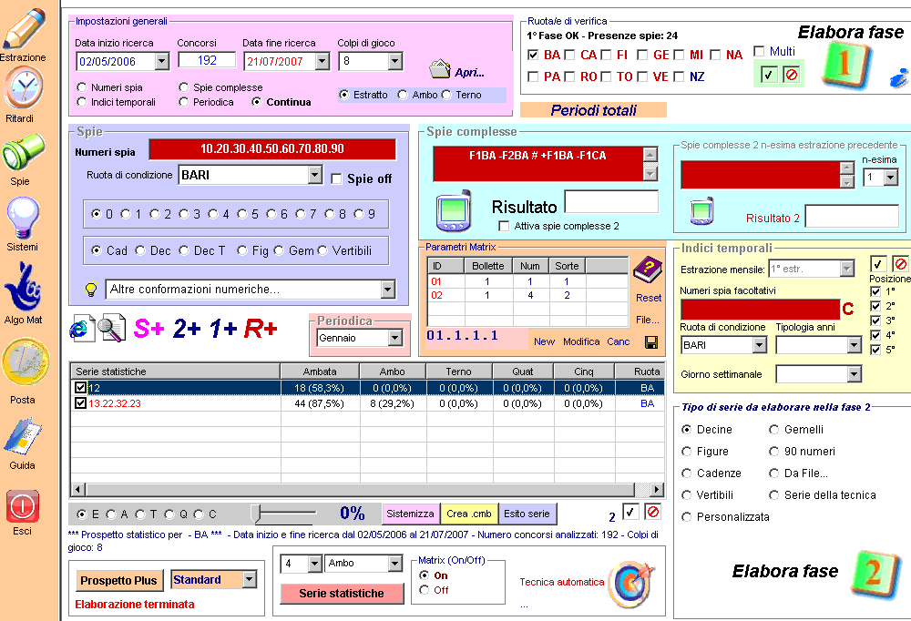This screenshot has width=911, height=621.
Task: Select the Numeri spia radio button
Action: [x=82, y=87]
